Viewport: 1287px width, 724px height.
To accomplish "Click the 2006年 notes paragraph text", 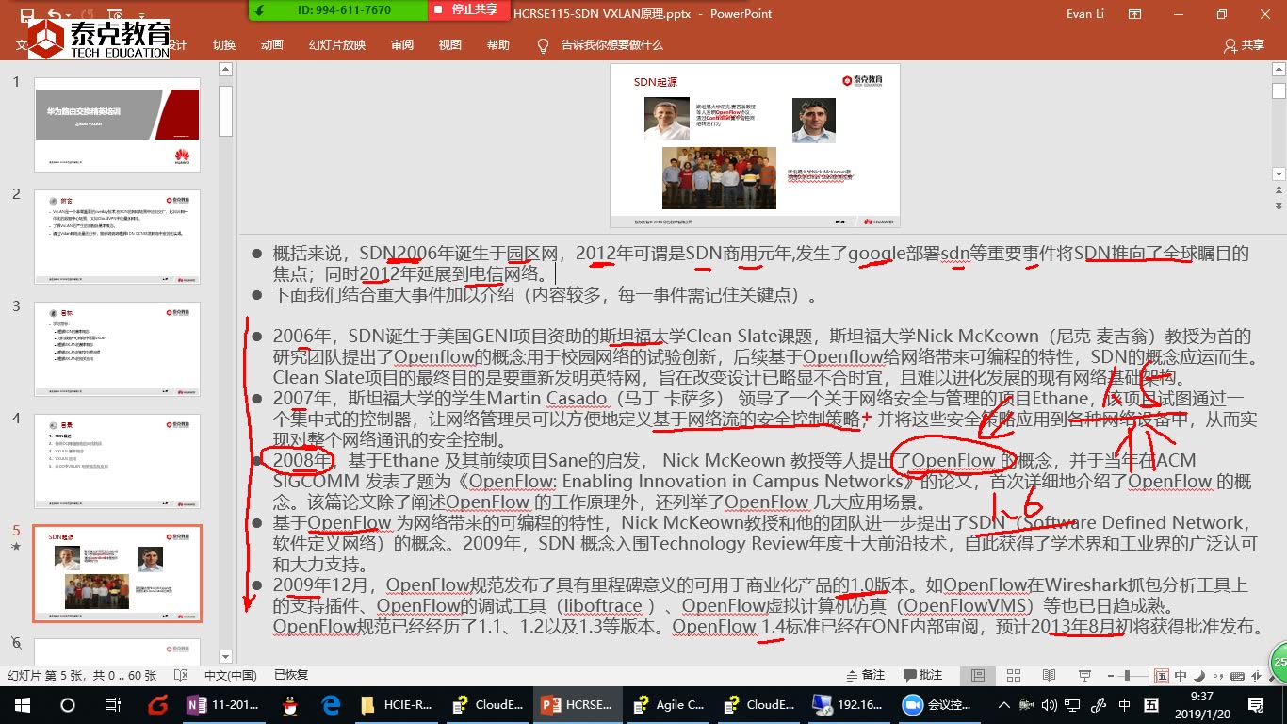I will pos(764,356).
